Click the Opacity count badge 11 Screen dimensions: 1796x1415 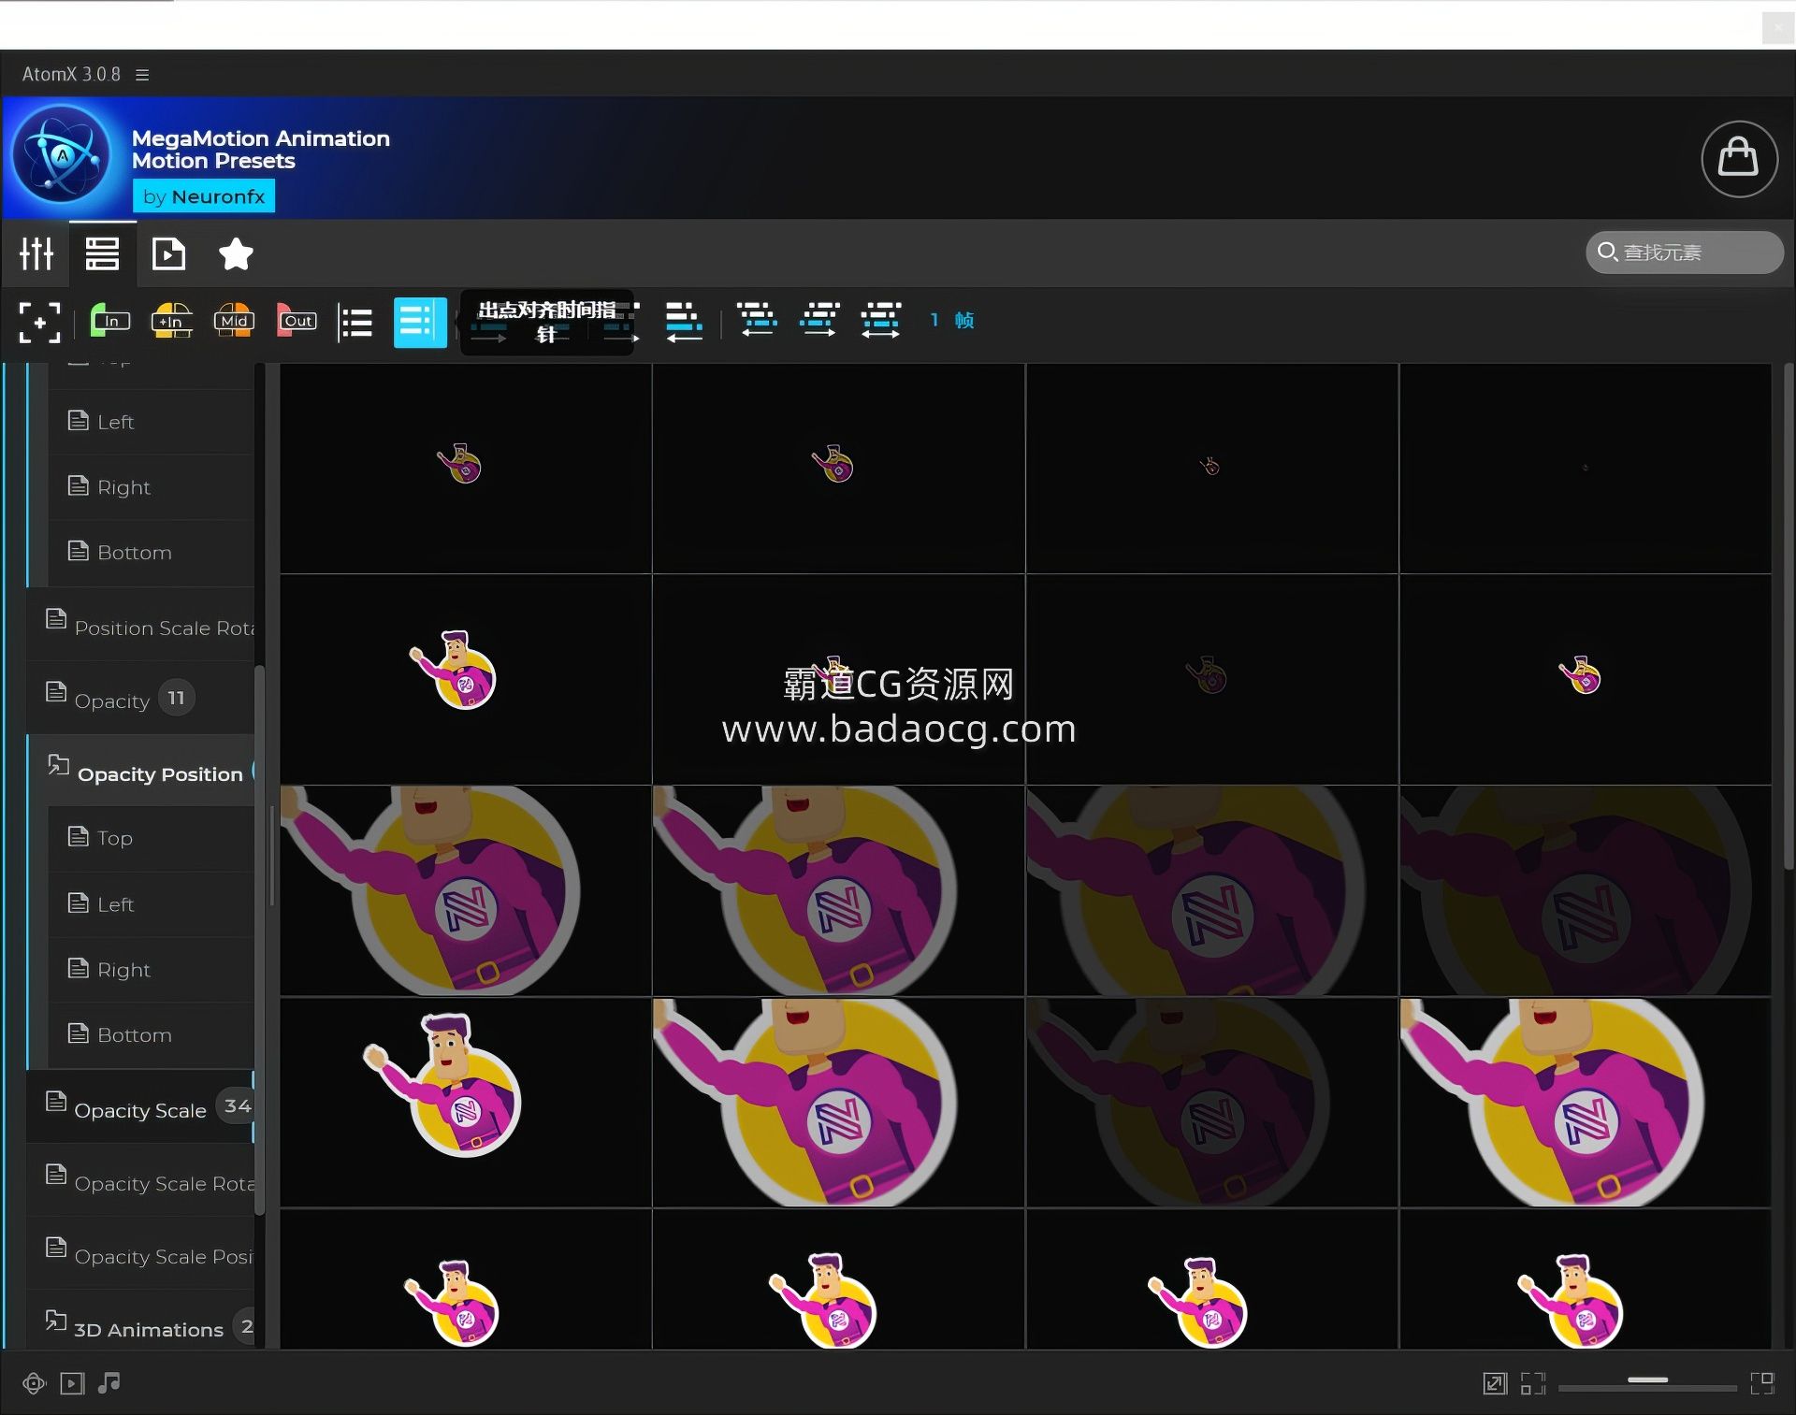pos(176,698)
